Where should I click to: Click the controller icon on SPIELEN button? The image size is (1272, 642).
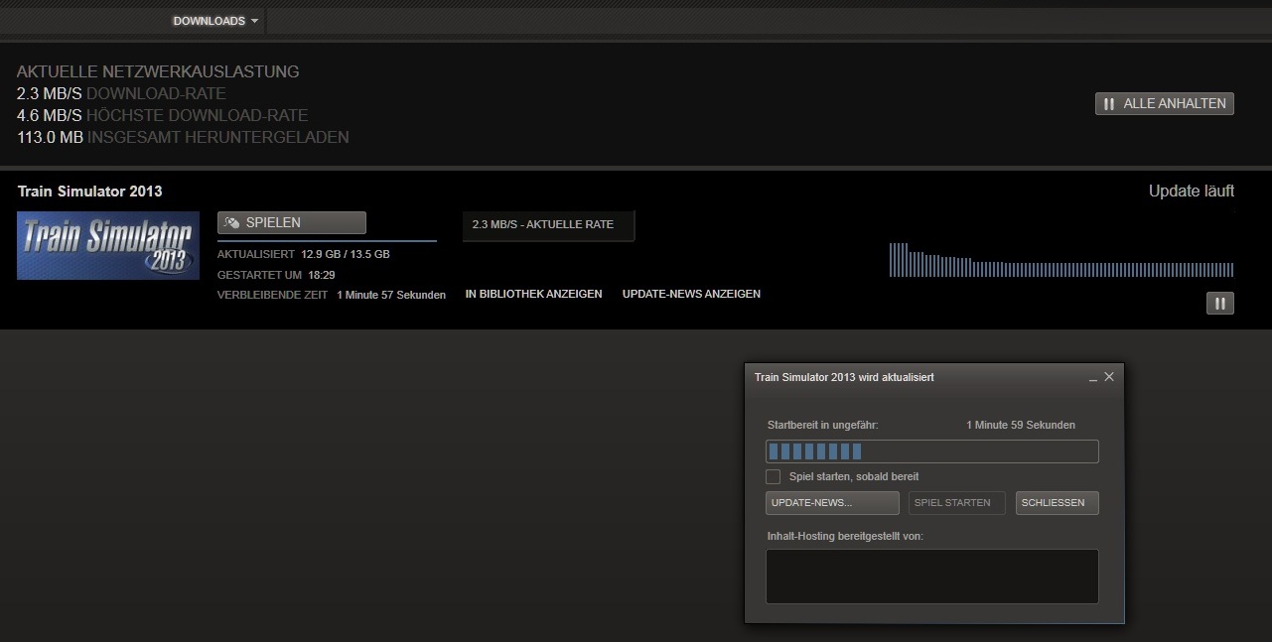tap(232, 222)
